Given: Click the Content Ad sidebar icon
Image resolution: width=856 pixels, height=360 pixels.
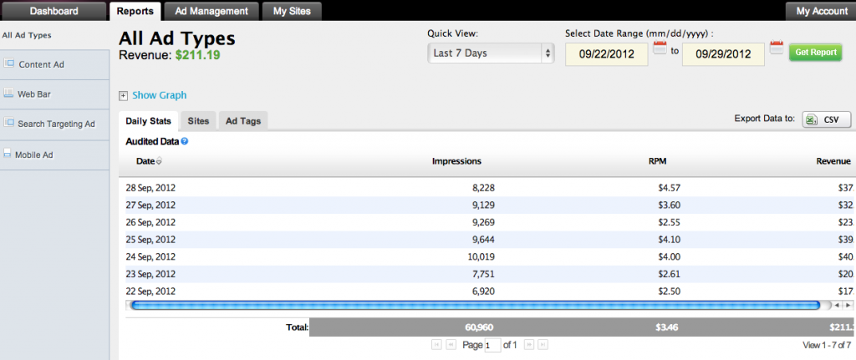Looking at the screenshot, I should pos(8,63).
